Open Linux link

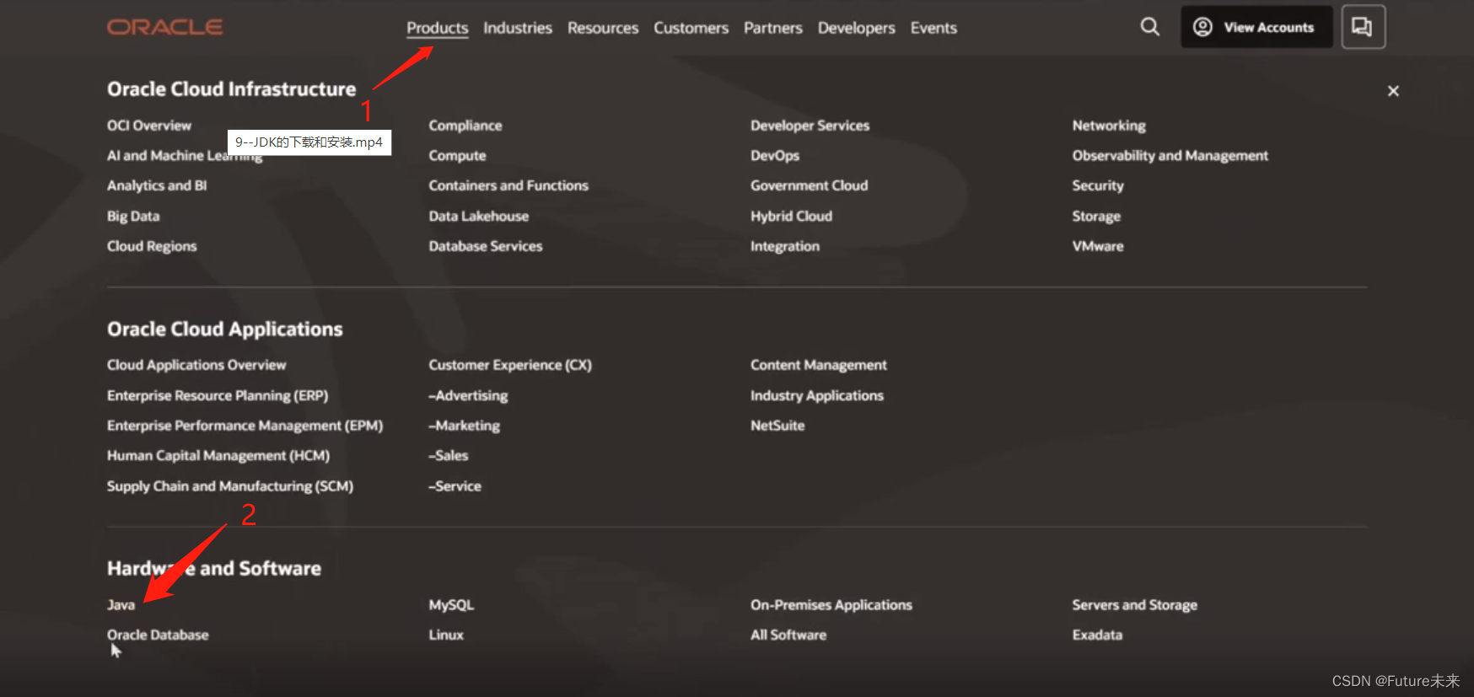[x=446, y=635]
